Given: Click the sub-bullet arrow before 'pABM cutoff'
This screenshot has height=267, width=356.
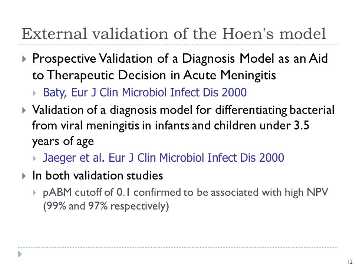Looking at the screenshot, I should [34, 193].
